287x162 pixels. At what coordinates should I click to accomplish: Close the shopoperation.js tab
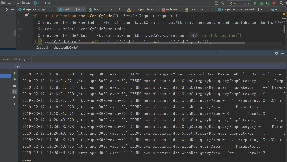click(157, 9)
